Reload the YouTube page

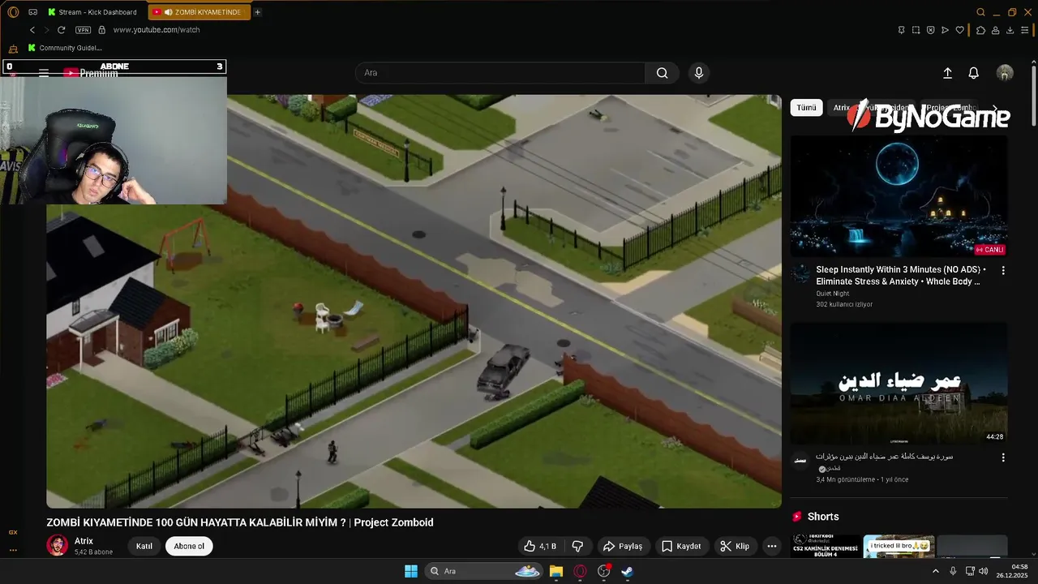pos(61,30)
